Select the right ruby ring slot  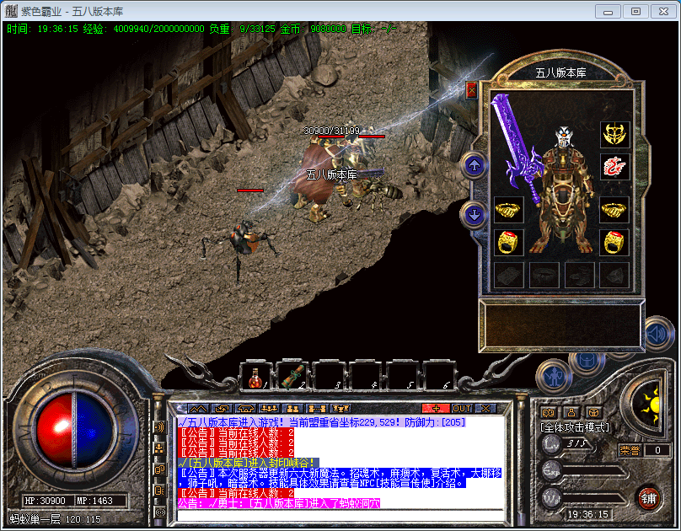614,242
